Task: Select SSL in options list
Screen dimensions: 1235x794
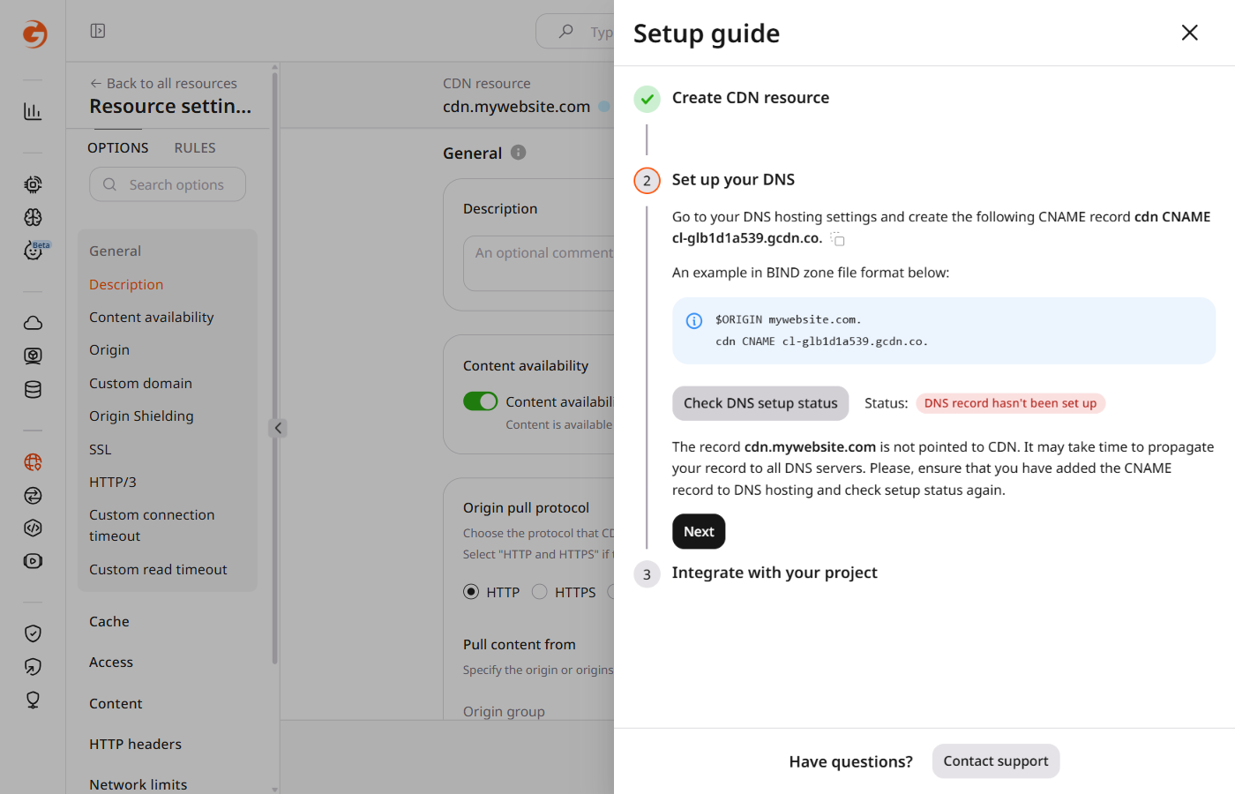Action: tap(100, 449)
